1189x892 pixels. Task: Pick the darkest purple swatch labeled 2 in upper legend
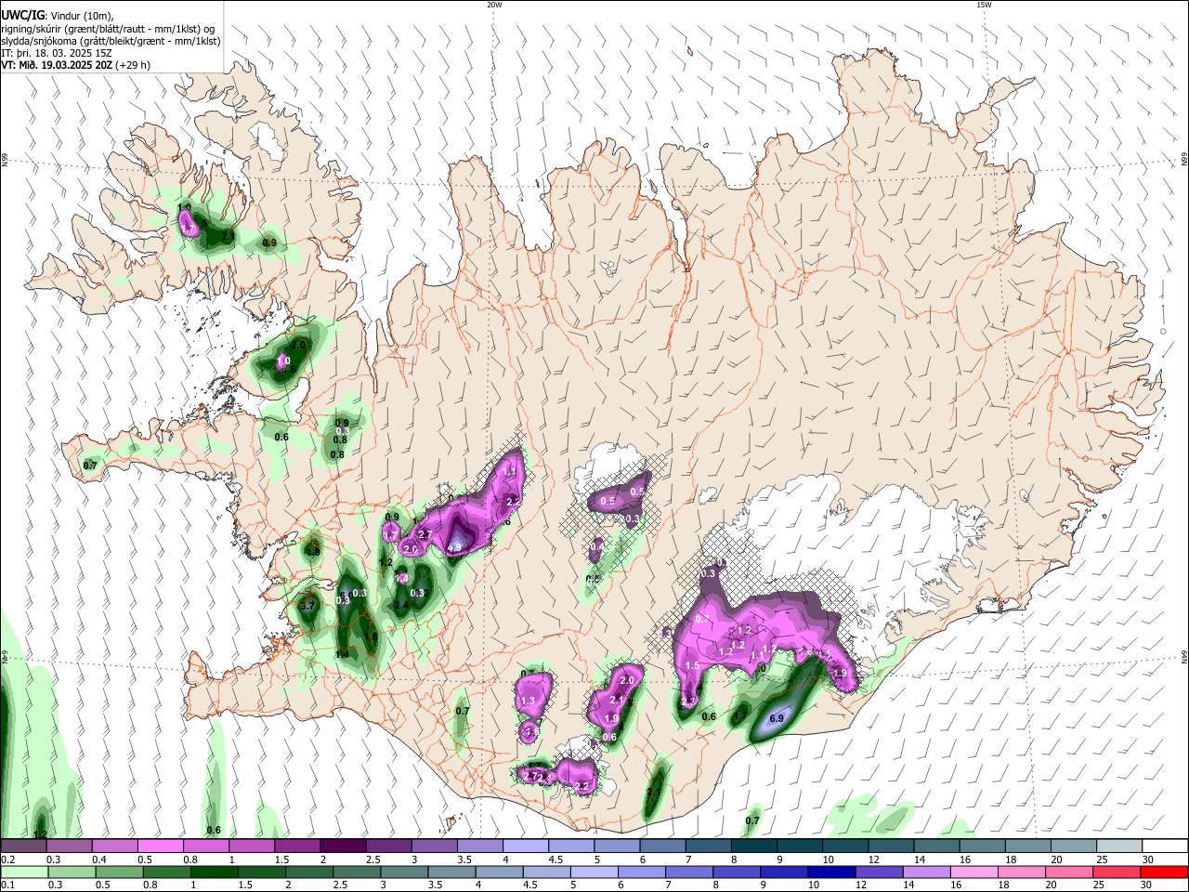(x=343, y=846)
